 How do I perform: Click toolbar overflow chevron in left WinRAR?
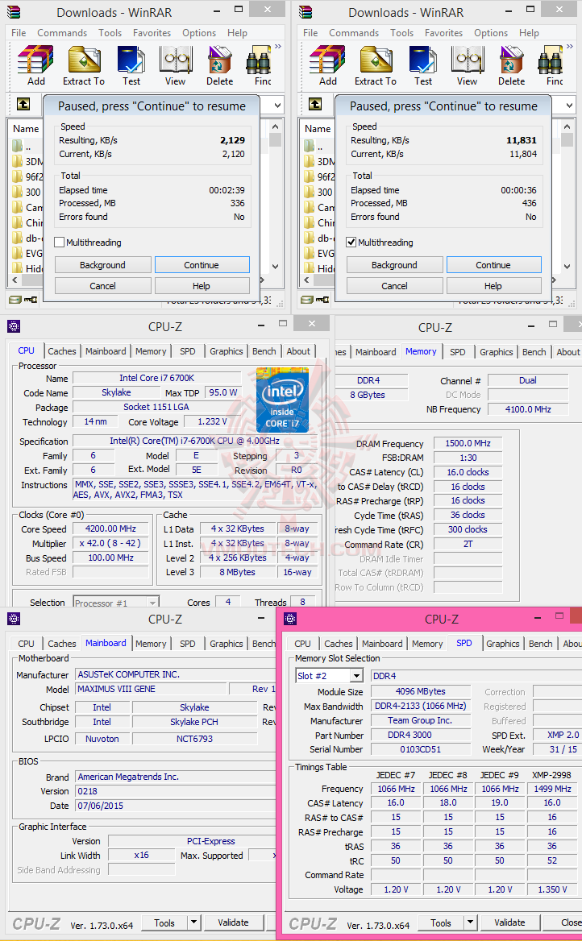278,47
